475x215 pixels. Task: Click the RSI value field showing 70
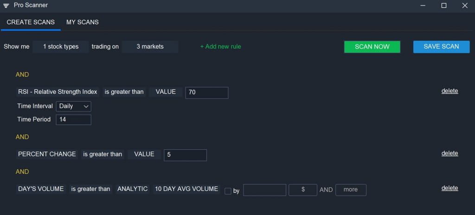(x=206, y=92)
